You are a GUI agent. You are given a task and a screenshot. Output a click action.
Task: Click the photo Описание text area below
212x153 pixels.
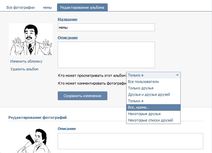[130, 141]
